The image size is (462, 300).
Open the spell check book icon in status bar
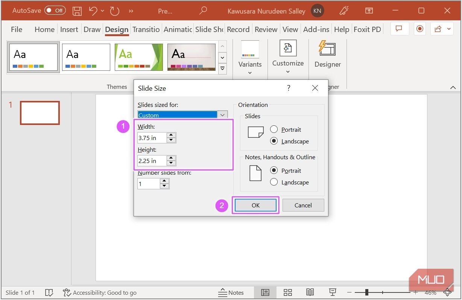point(49,292)
